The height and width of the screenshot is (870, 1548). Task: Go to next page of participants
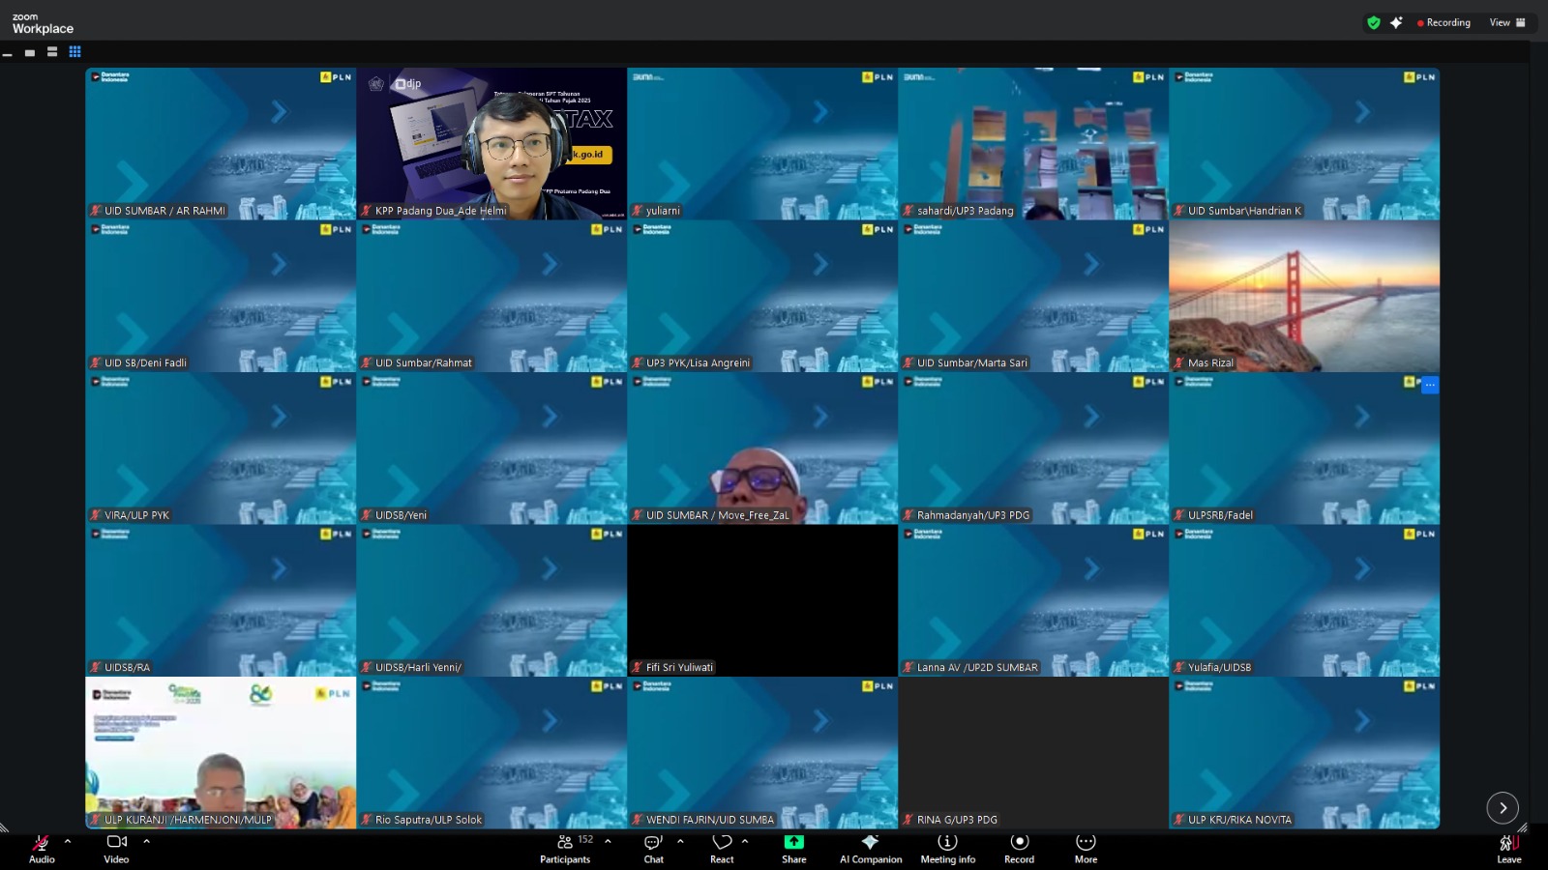(x=1502, y=807)
